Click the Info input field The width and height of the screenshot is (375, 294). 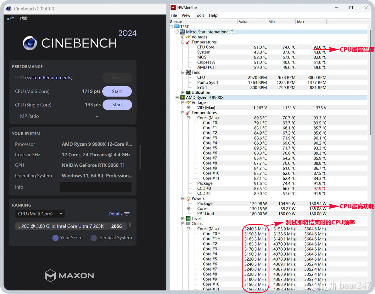point(96,187)
